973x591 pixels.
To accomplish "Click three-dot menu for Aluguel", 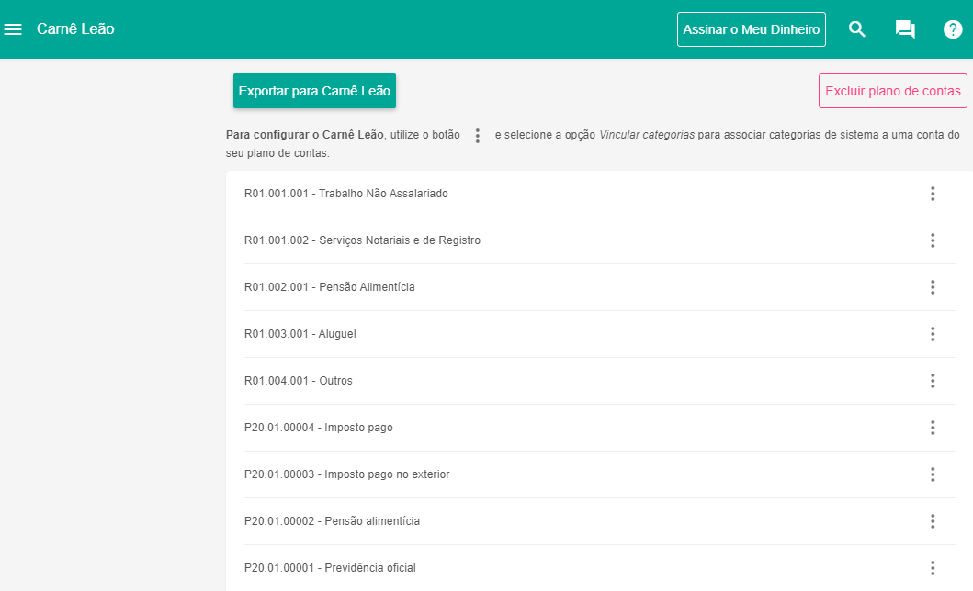I will click(933, 334).
